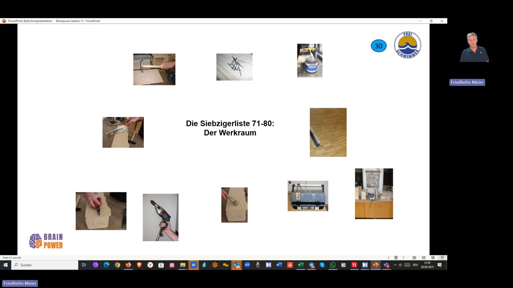The width and height of the screenshot is (513, 288).
Task: Open Dropbox from taskbar
Action: point(194,265)
